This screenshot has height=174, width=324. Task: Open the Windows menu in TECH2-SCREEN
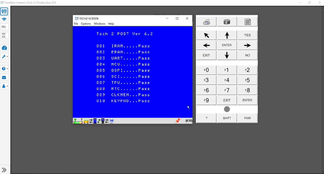pyautogui.click(x=99, y=24)
